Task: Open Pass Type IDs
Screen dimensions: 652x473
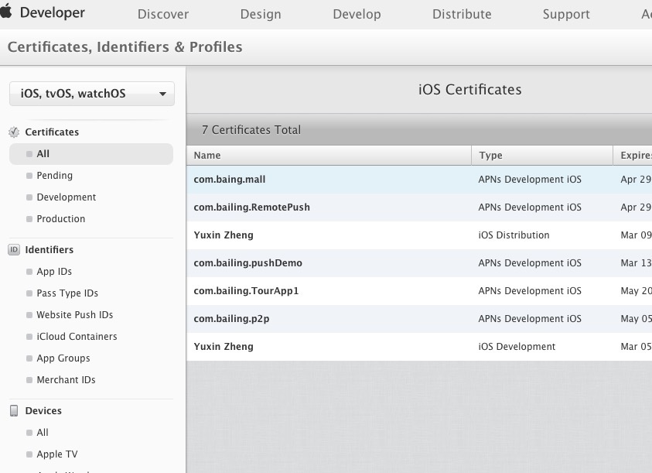Action: pyautogui.click(x=67, y=293)
